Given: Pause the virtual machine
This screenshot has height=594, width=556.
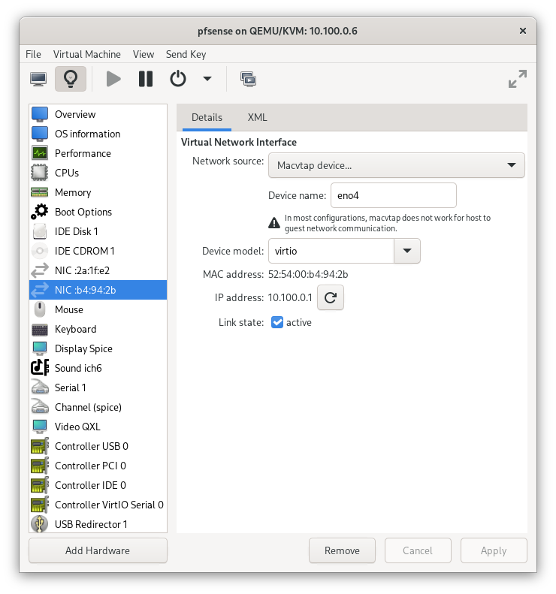Looking at the screenshot, I should tap(146, 79).
